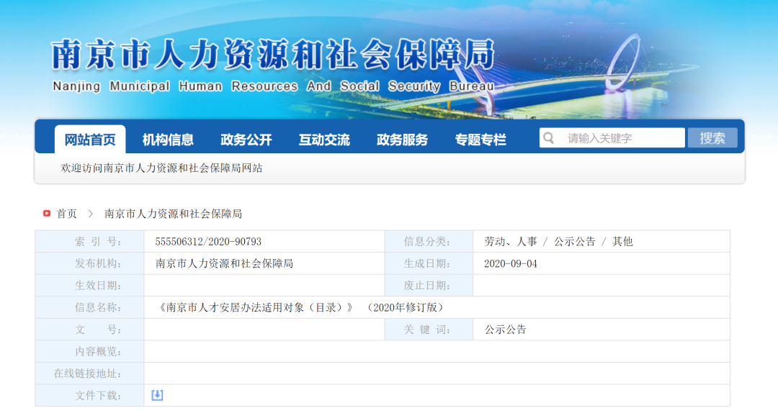Click the keyword value 公示公告

pyautogui.click(x=505, y=330)
